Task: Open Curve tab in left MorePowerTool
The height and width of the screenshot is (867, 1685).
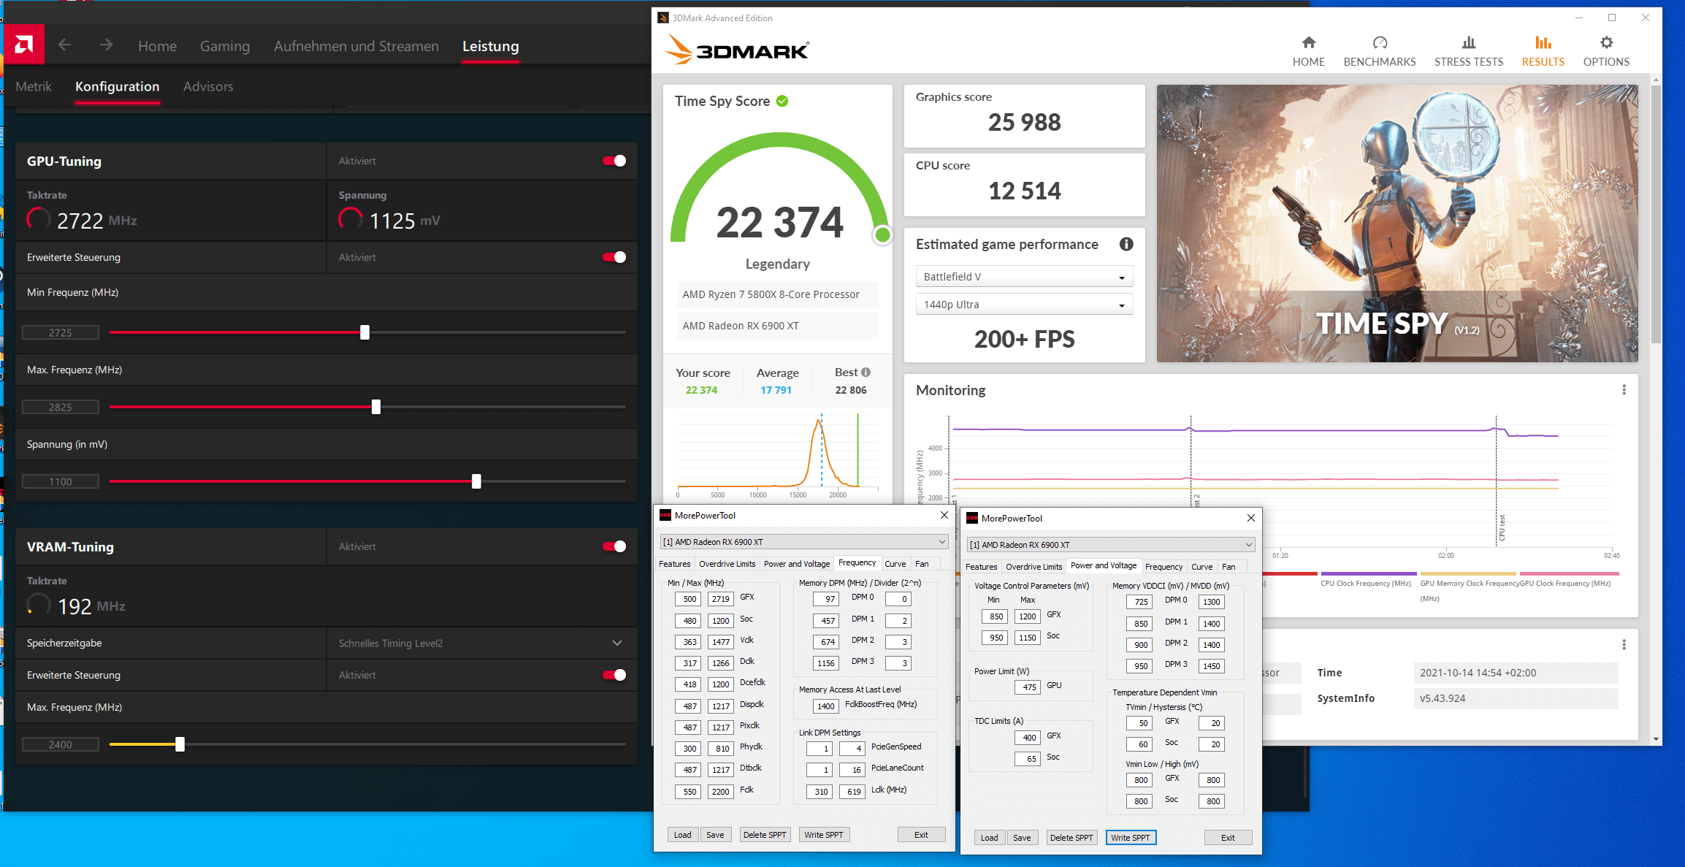Action: click(x=895, y=564)
